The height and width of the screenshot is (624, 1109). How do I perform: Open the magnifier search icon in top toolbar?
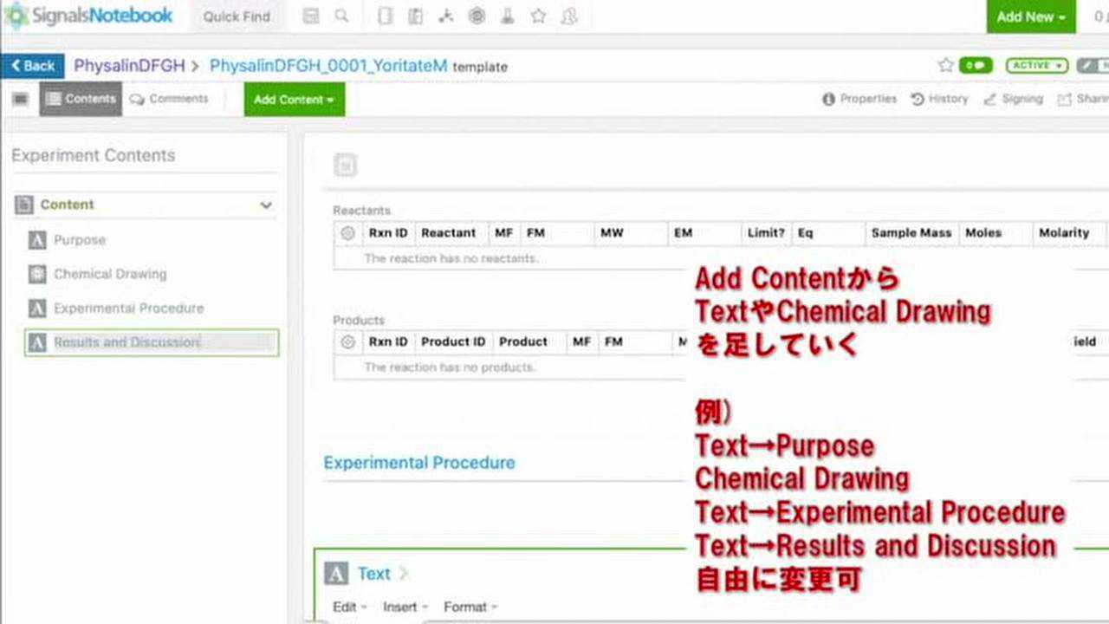(341, 16)
